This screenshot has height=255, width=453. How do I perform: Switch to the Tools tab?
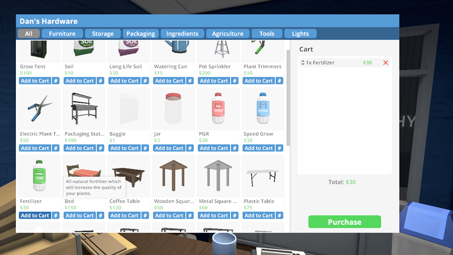click(267, 33)
